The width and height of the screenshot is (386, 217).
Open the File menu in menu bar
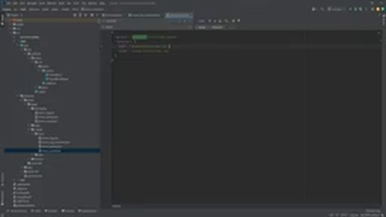click(9, 3)
